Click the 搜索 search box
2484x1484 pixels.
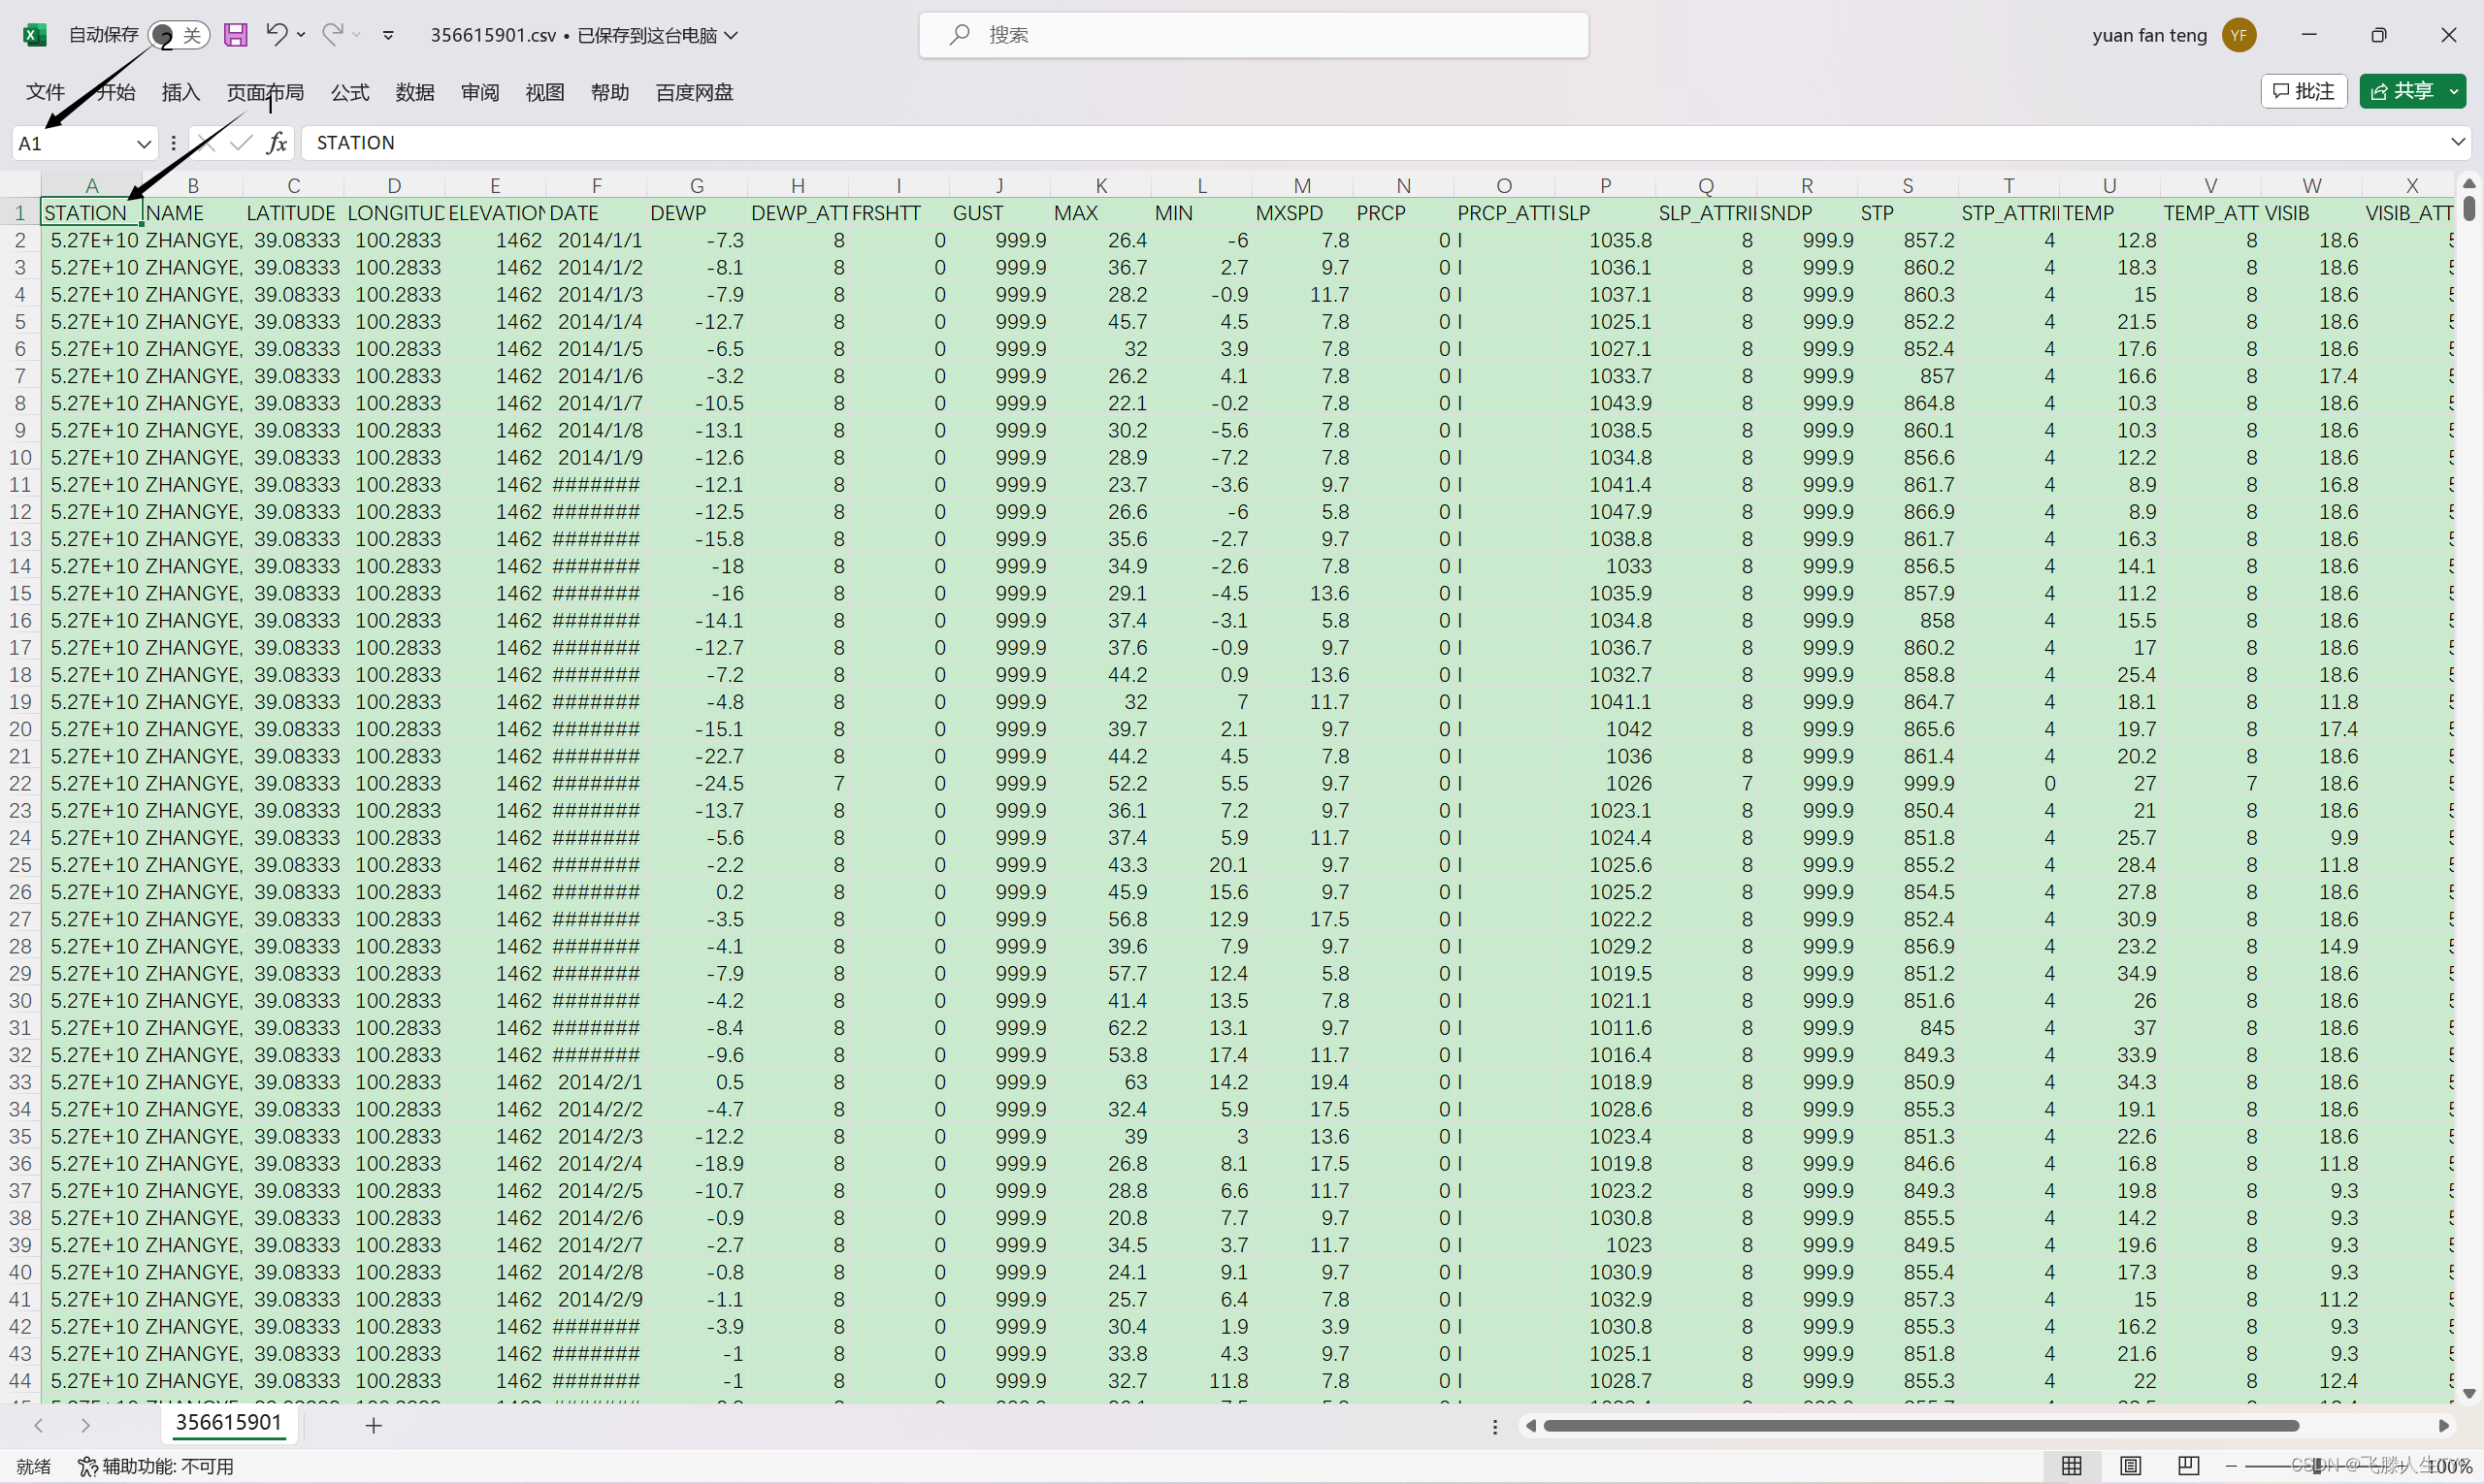tap(1253, 35)
